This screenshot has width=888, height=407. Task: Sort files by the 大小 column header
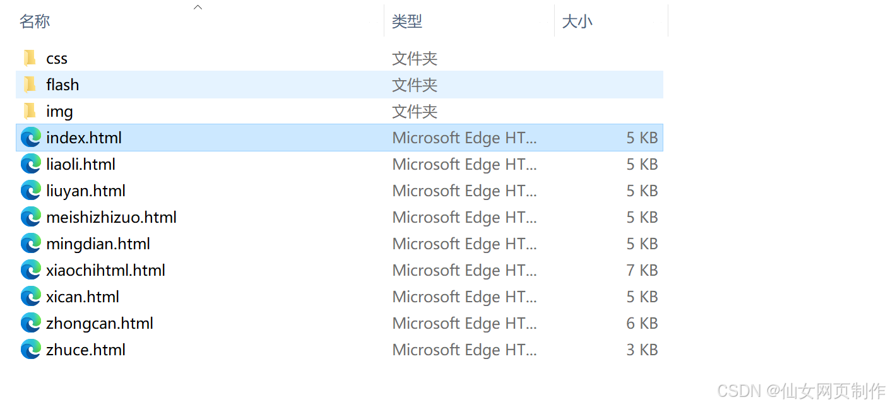coord(577,21)
